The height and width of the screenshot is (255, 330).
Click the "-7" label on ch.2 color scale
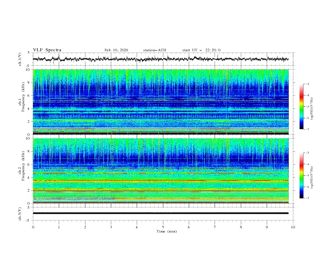pos(307,198)
